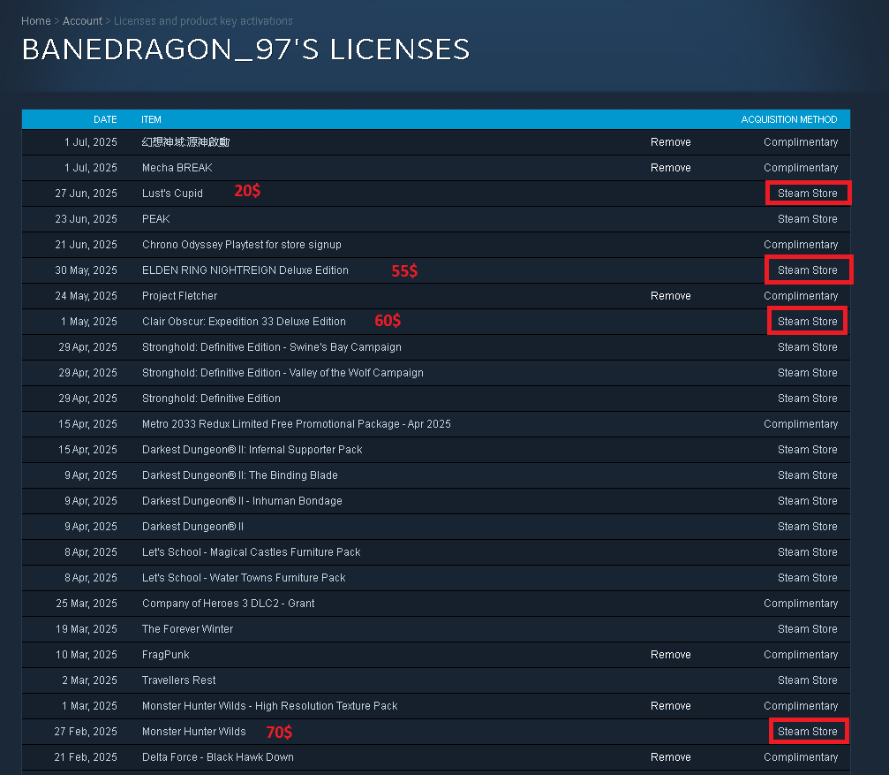Click the 30 May, 2025 date cell

86,270
